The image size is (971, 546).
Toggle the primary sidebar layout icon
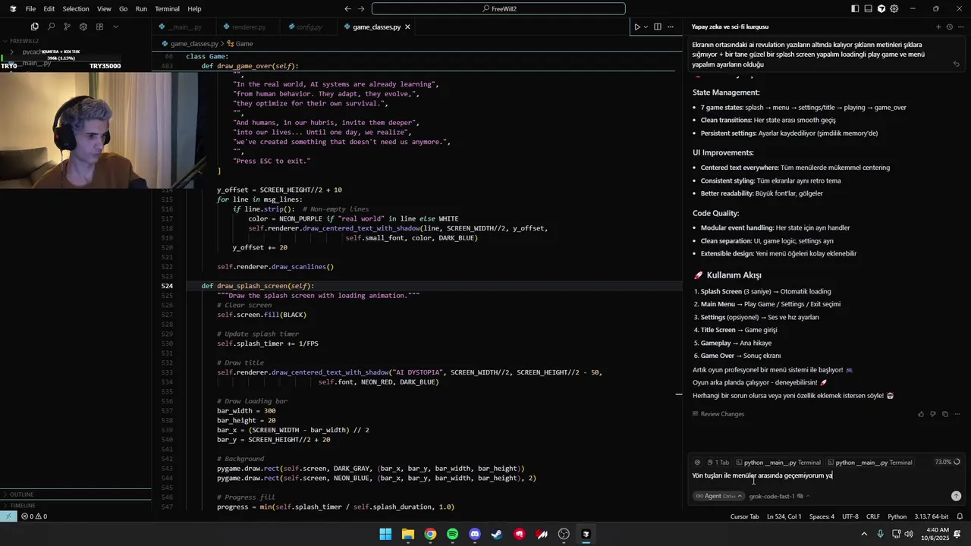pyautogui.click(x=855, y=9)
